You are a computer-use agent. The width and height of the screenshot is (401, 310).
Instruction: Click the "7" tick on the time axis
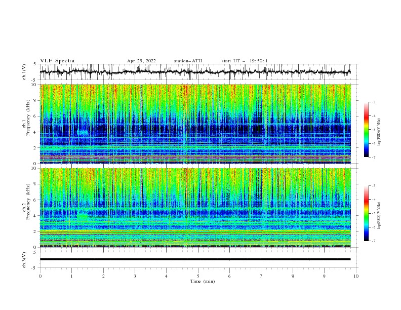click(x=261, y=276)
